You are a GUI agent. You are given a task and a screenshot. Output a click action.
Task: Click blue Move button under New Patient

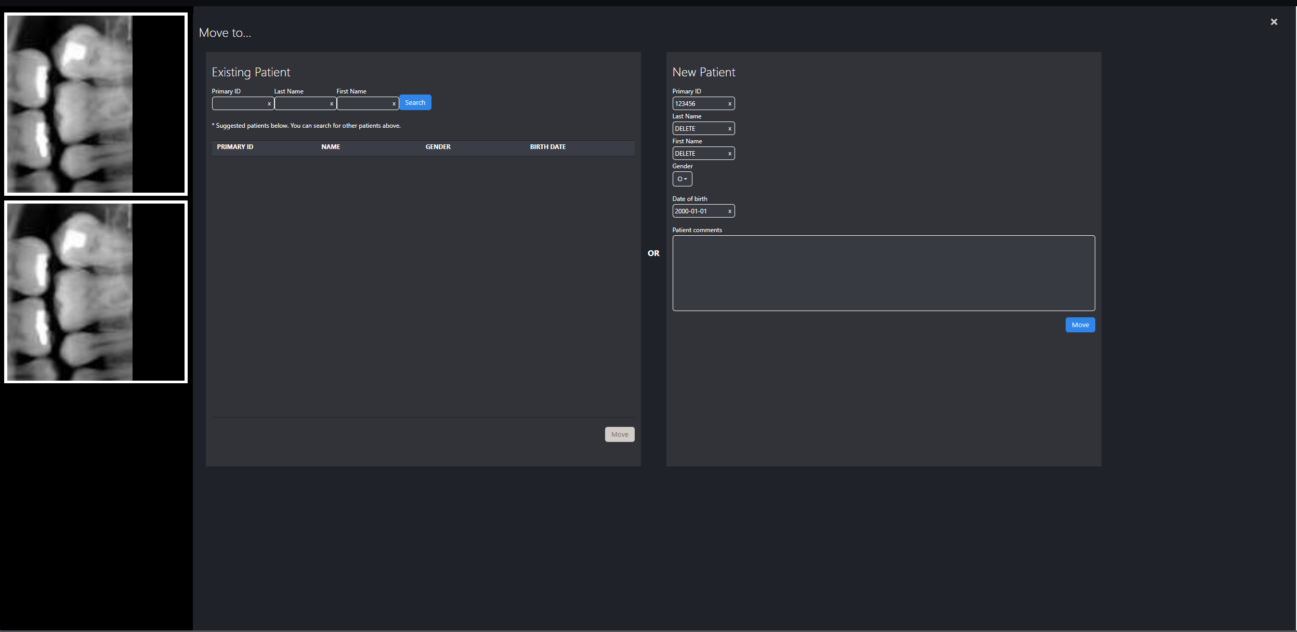tap(1080, 325)
